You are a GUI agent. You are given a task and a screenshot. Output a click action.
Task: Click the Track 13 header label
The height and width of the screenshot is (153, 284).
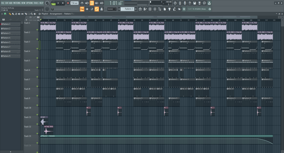pos(27,136)
